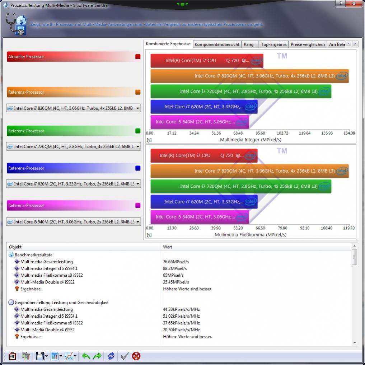Click the green back arrow

coord(86,356)
